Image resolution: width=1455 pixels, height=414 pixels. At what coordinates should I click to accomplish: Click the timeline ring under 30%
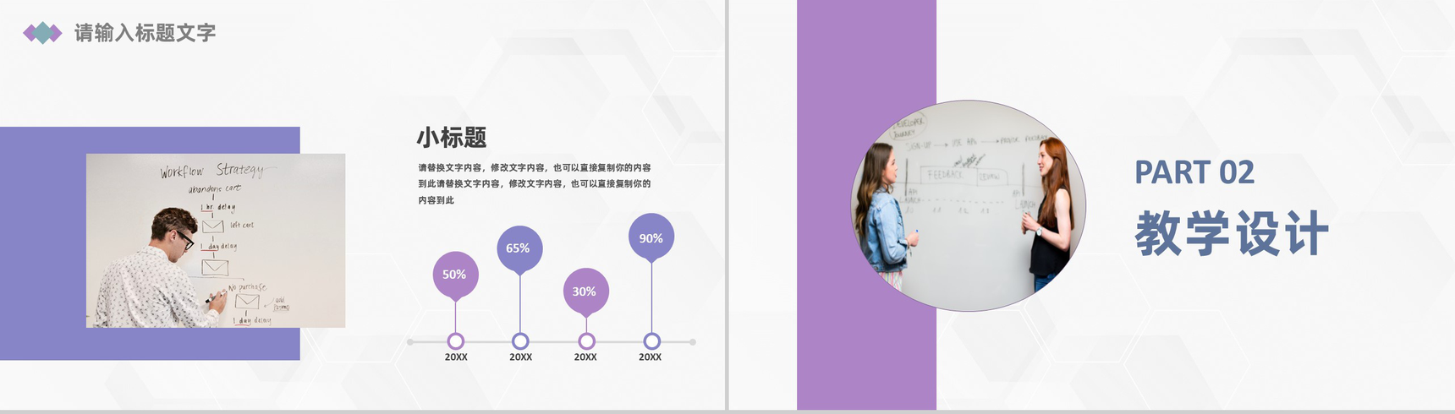[586, 341]
